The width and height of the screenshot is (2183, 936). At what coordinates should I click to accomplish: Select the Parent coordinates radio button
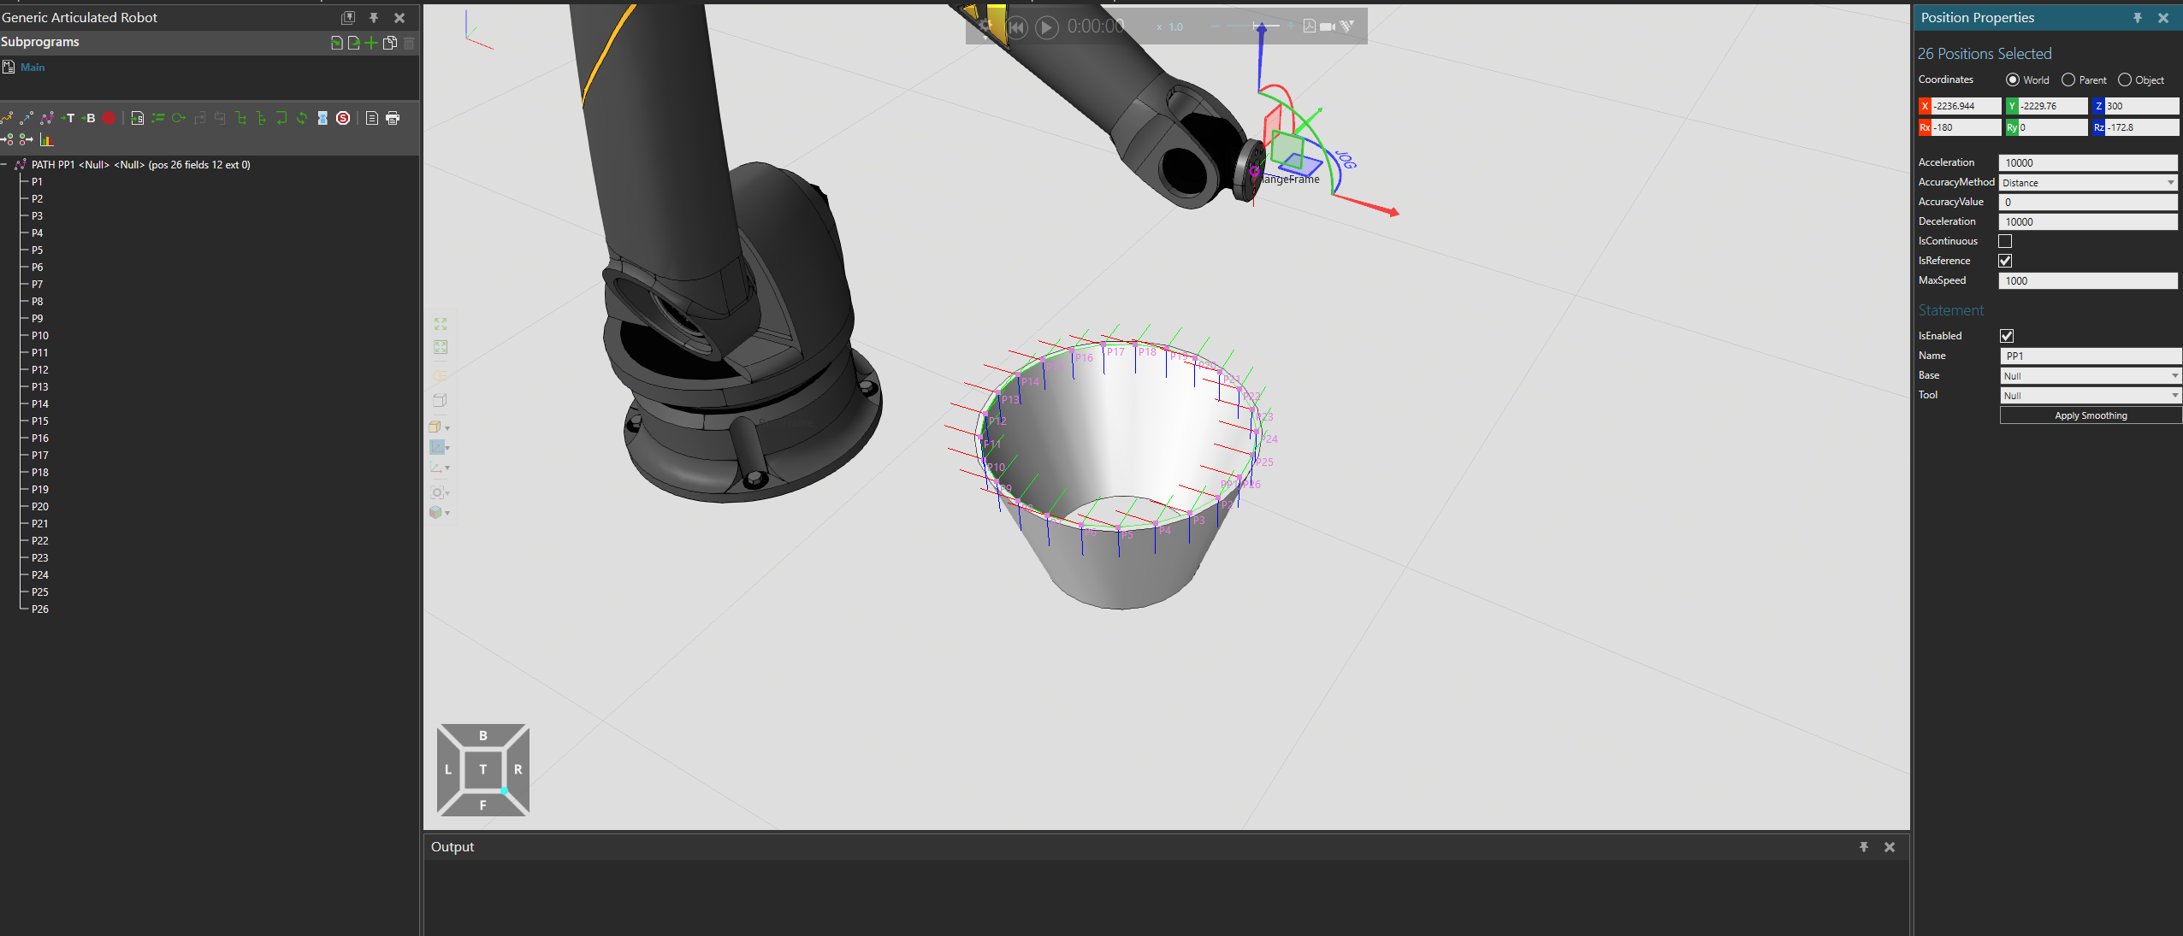tap(2068, 80)
